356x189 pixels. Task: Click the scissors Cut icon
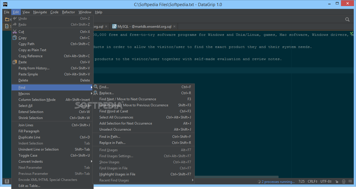pos(15,31)
